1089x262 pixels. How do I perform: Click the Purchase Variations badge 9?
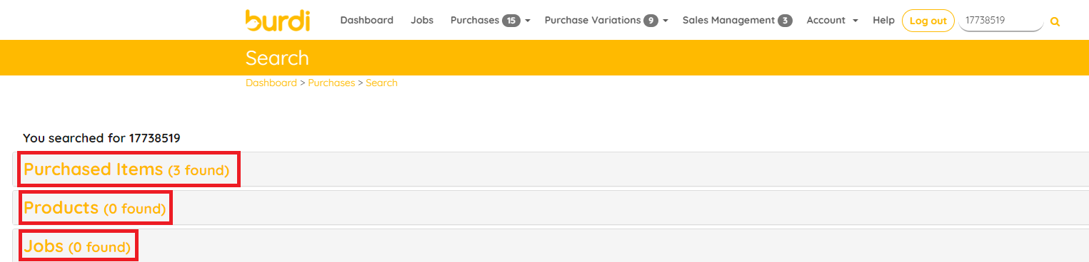click(x=651, y=21)
